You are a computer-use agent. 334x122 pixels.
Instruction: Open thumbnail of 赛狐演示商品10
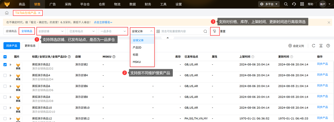(18, 109)
